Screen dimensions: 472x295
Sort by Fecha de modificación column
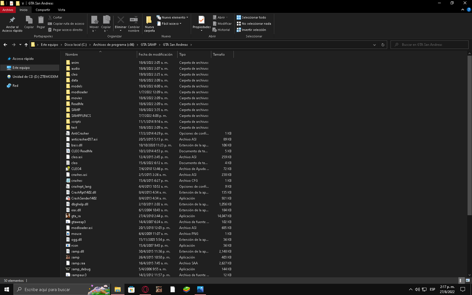[x=157, y=55]
